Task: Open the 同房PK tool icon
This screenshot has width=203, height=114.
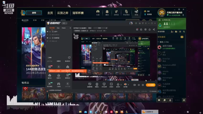Action: point(59,76)
